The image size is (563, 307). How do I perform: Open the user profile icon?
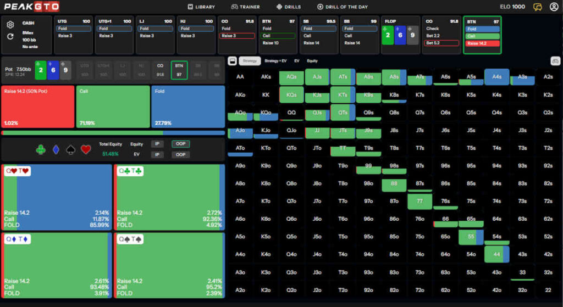(x=554, y=7)
